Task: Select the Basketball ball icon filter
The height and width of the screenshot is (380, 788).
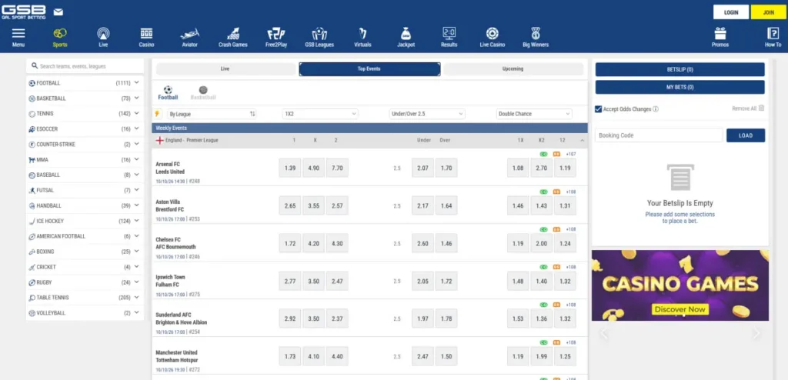Action: [203, 89]
